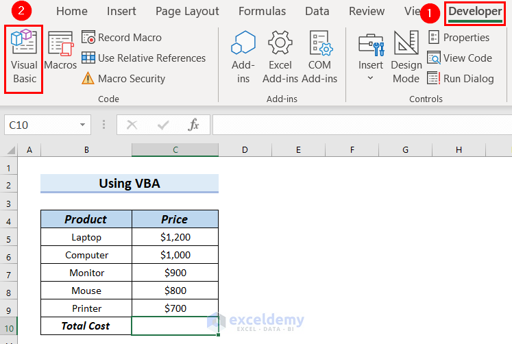
Task: Select column F header
Action: pos(352,150)
